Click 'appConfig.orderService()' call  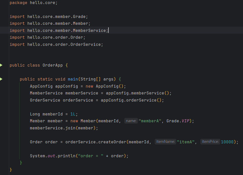[x=131, y=100]
